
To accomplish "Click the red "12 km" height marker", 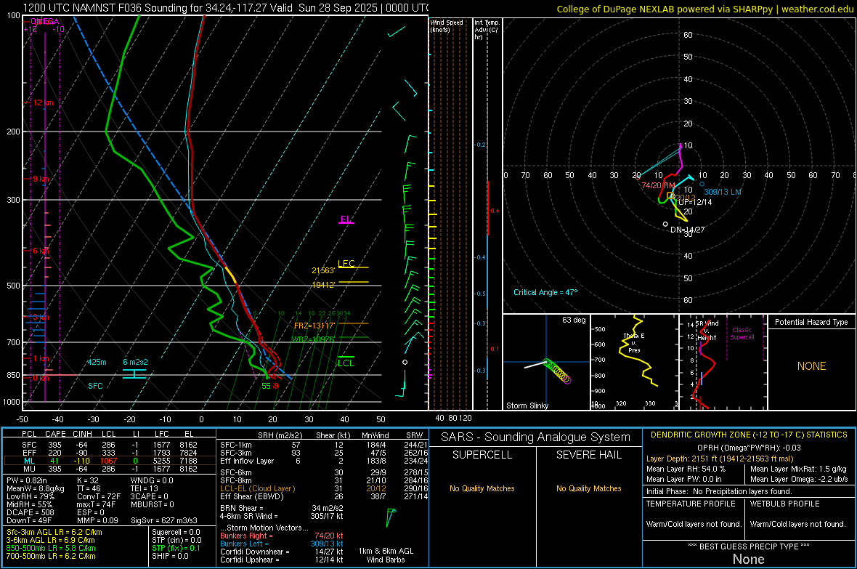I will point(43,103).
